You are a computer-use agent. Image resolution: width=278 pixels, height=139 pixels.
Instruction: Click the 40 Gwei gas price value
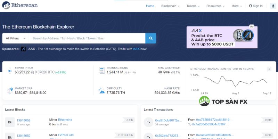pos(164,72)
